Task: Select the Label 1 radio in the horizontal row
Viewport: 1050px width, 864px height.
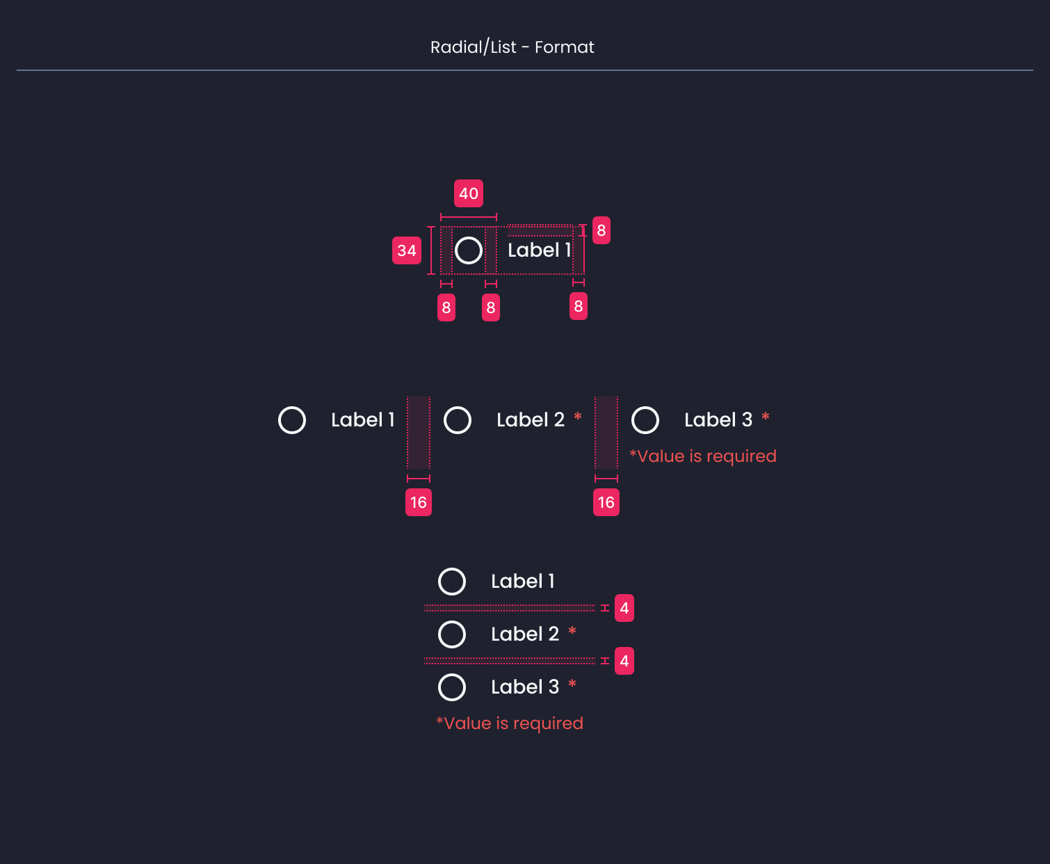Action: click(292, 419)
